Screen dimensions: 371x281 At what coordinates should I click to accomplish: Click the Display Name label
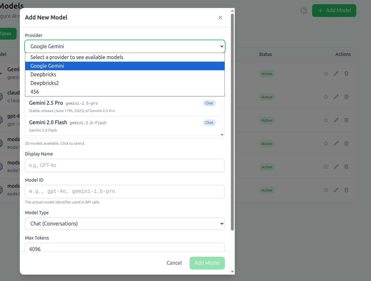[39, 154]
